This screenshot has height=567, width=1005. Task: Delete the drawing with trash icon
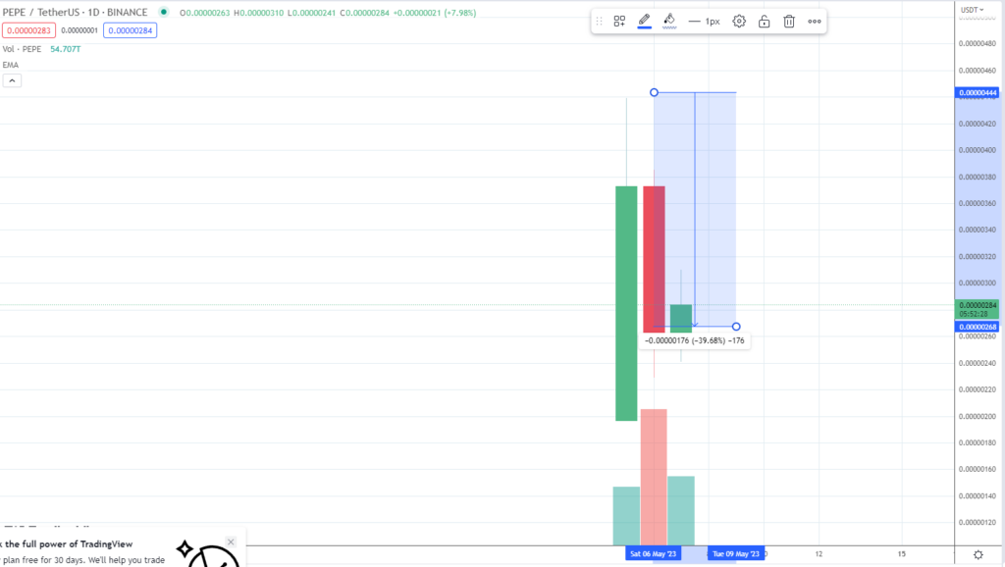(789, 21)
